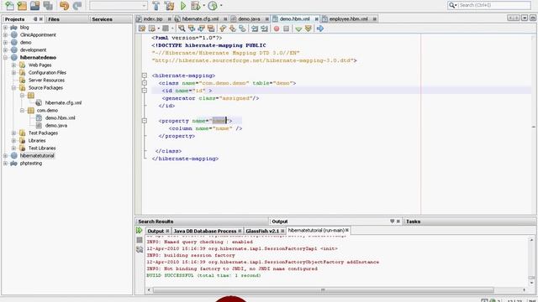
Task: Click the orange Undo arrow icon
Action: 64,6
